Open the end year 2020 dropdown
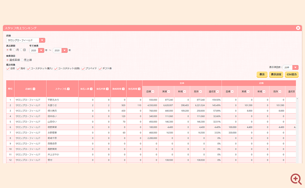Viewport: 305px width, 188px height. [60, 50]
